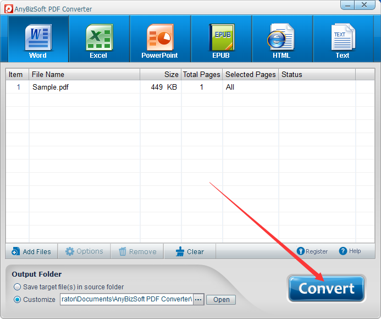Sort by File Name column header
The height and width of the screenshot is (319, 381).
[84, 74]
